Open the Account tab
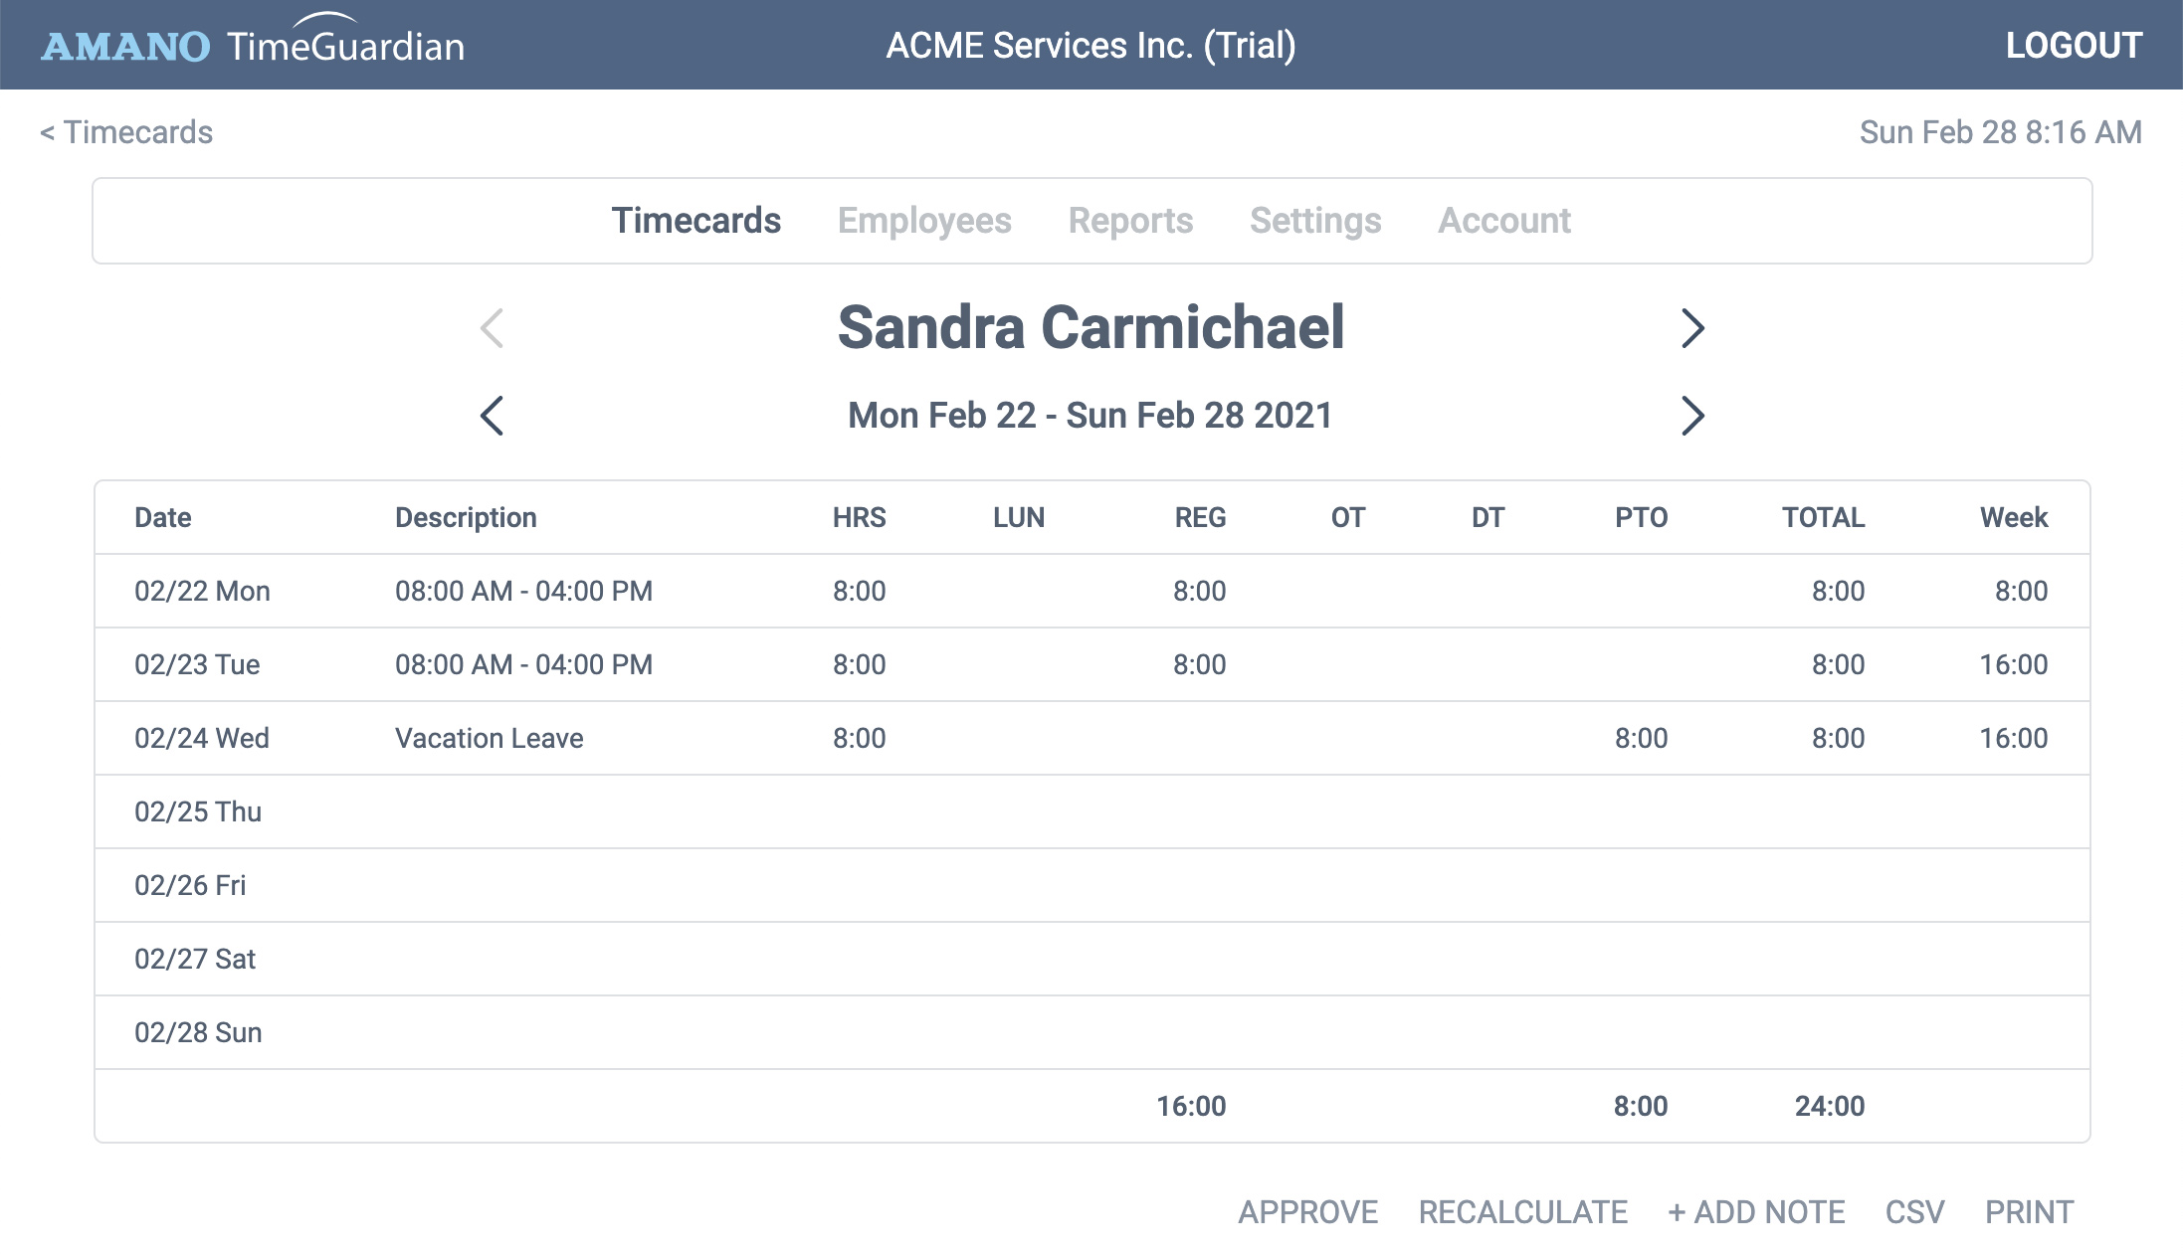The width and height of the screenshot is (2183, 1255). 1504,221
